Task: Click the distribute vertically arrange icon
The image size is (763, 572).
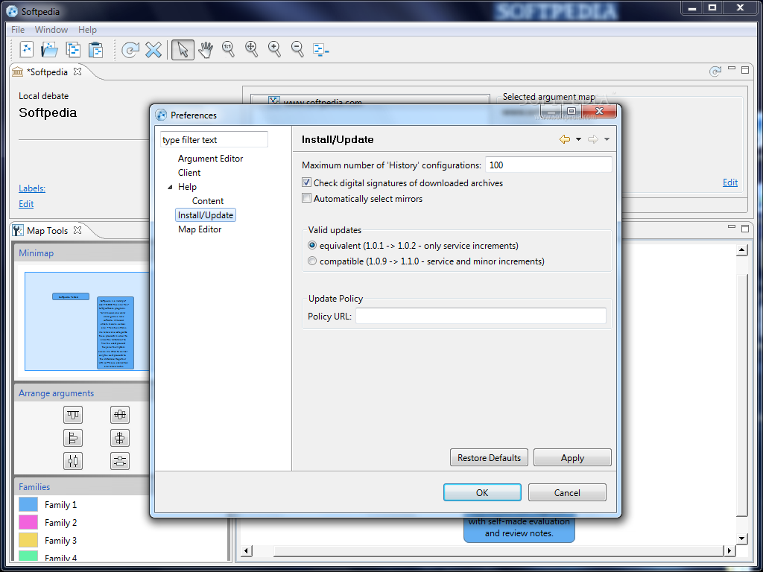Action: tap(120, 460)
